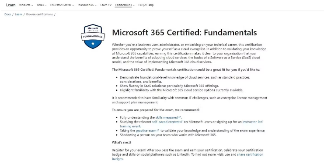Open Browse certifications breadcrumb
Image resolution: width=324 pixels, height=168 pixels.
point(39,14)
